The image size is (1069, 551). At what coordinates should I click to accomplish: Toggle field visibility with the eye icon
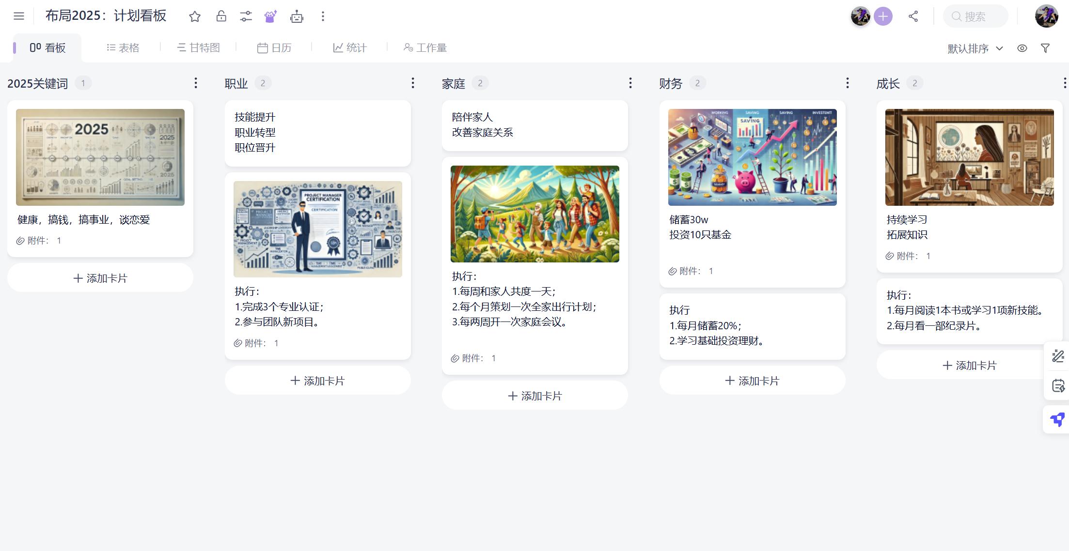point(1022,47)
